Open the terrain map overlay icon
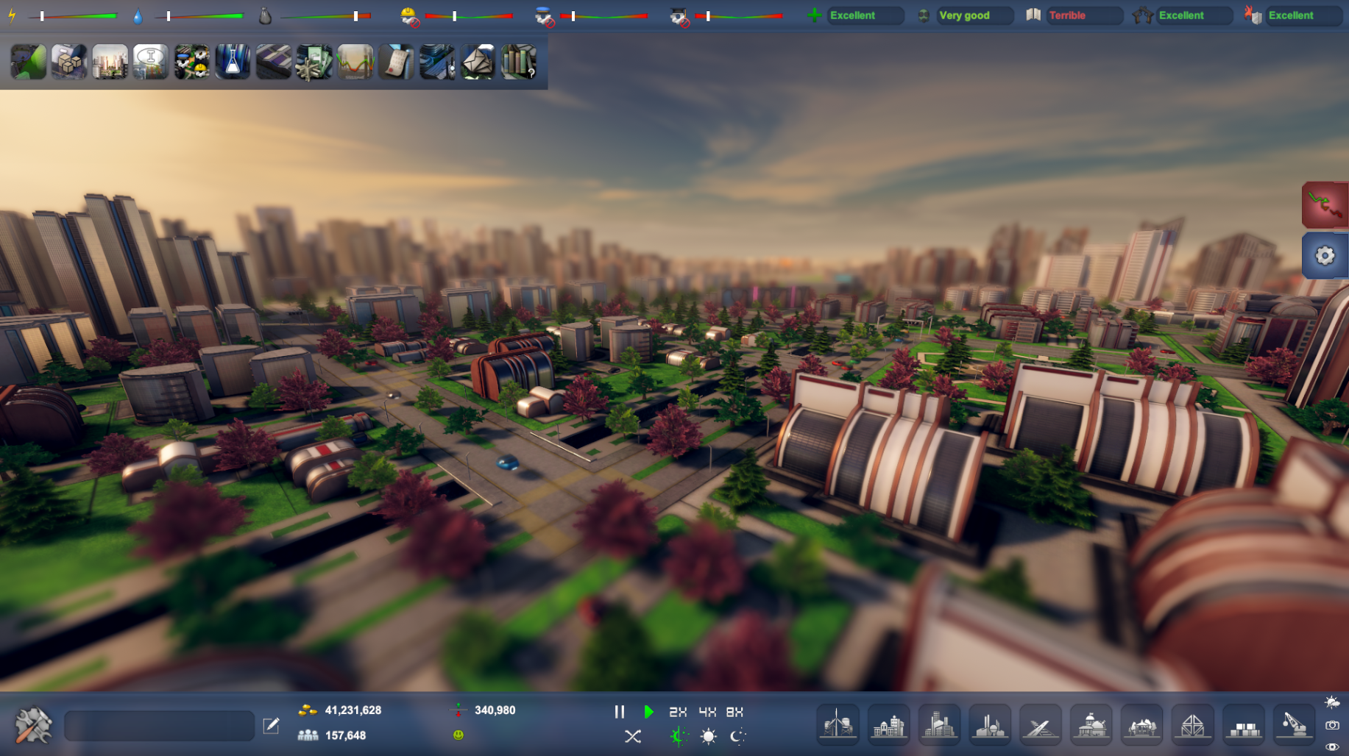 tap(29, 62)
